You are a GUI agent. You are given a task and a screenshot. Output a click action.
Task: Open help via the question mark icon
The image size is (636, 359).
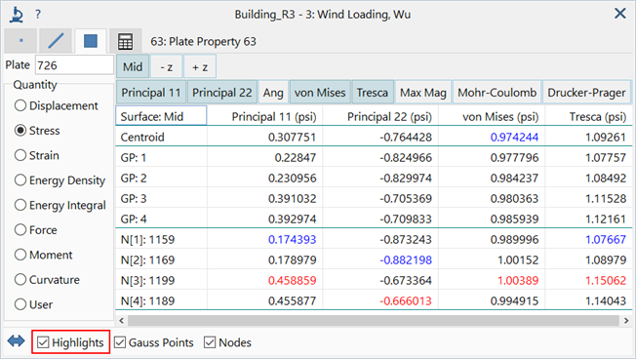(38, 15)
